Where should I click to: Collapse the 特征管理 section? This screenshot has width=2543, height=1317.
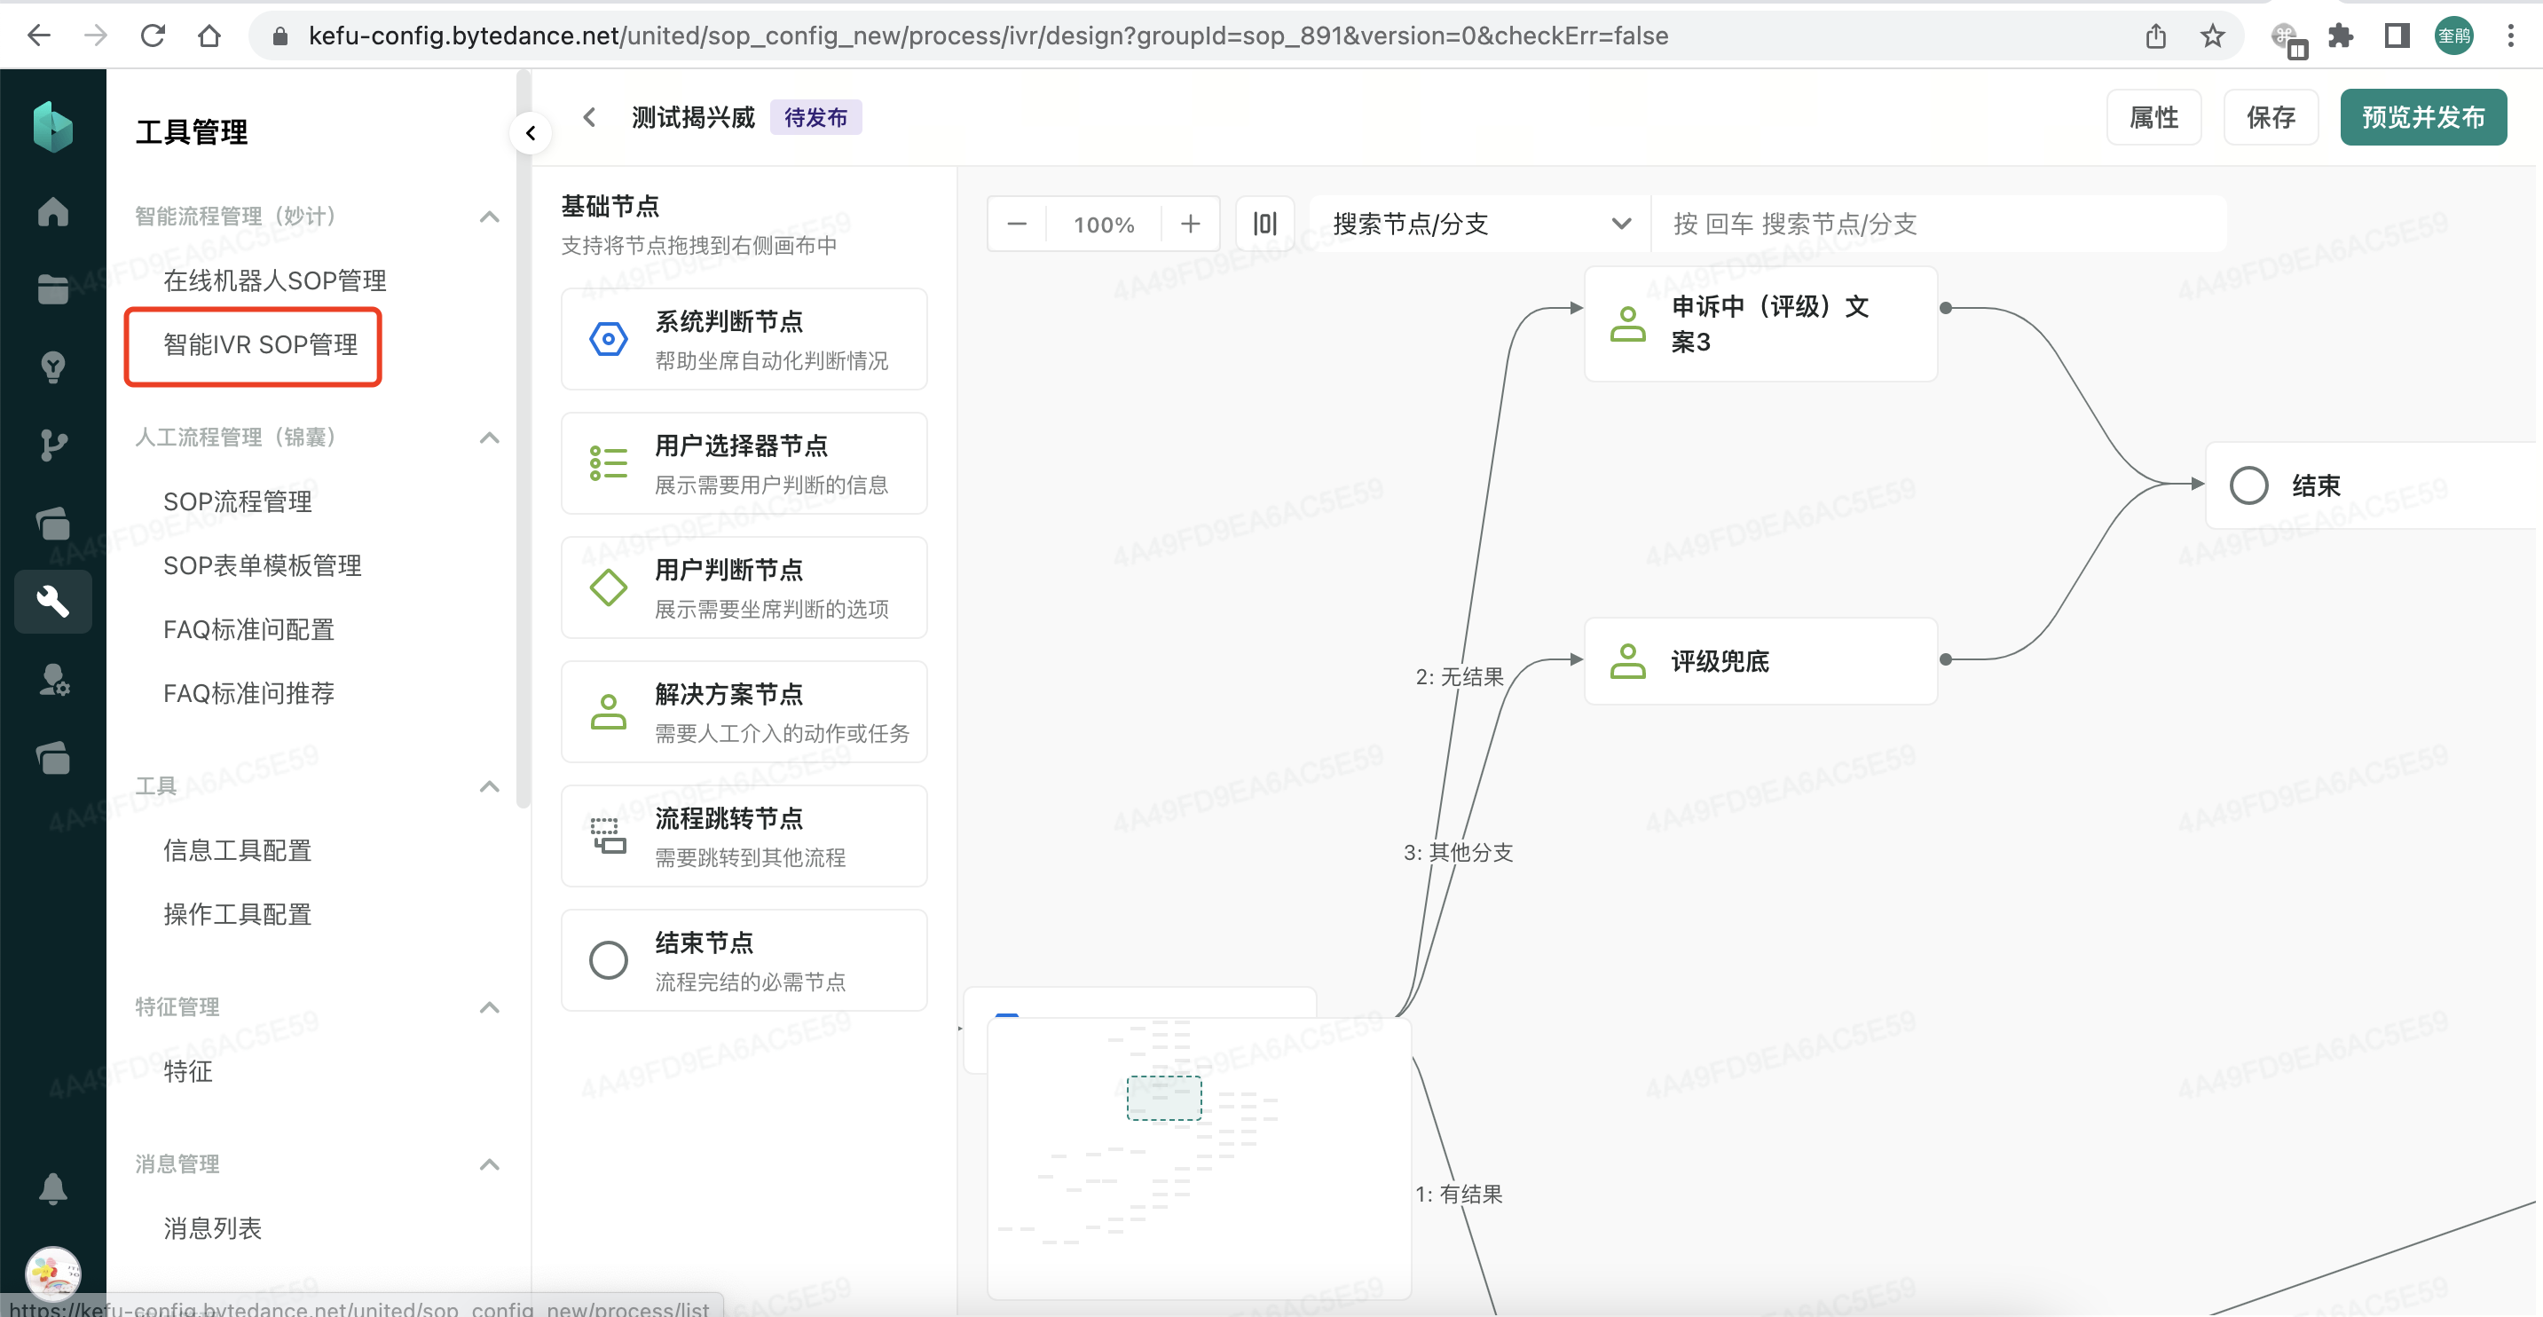coord(489,1007)
